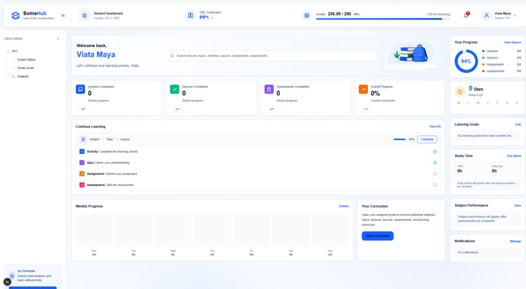Click the Assessments legend entry

[501, 71]
